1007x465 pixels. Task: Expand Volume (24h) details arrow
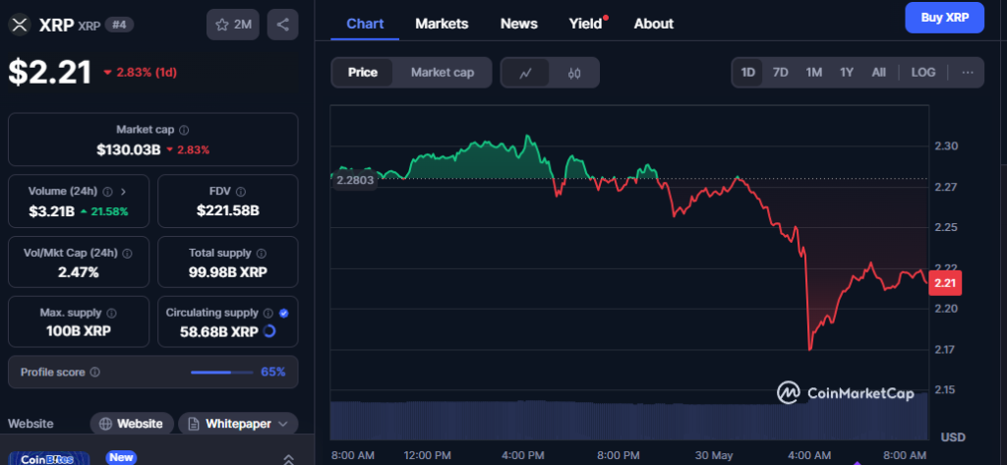123,192
